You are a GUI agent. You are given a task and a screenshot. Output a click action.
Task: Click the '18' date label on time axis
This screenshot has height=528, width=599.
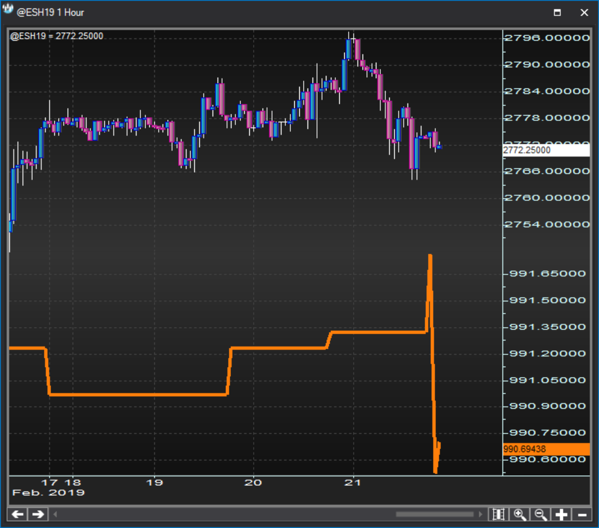73,482
